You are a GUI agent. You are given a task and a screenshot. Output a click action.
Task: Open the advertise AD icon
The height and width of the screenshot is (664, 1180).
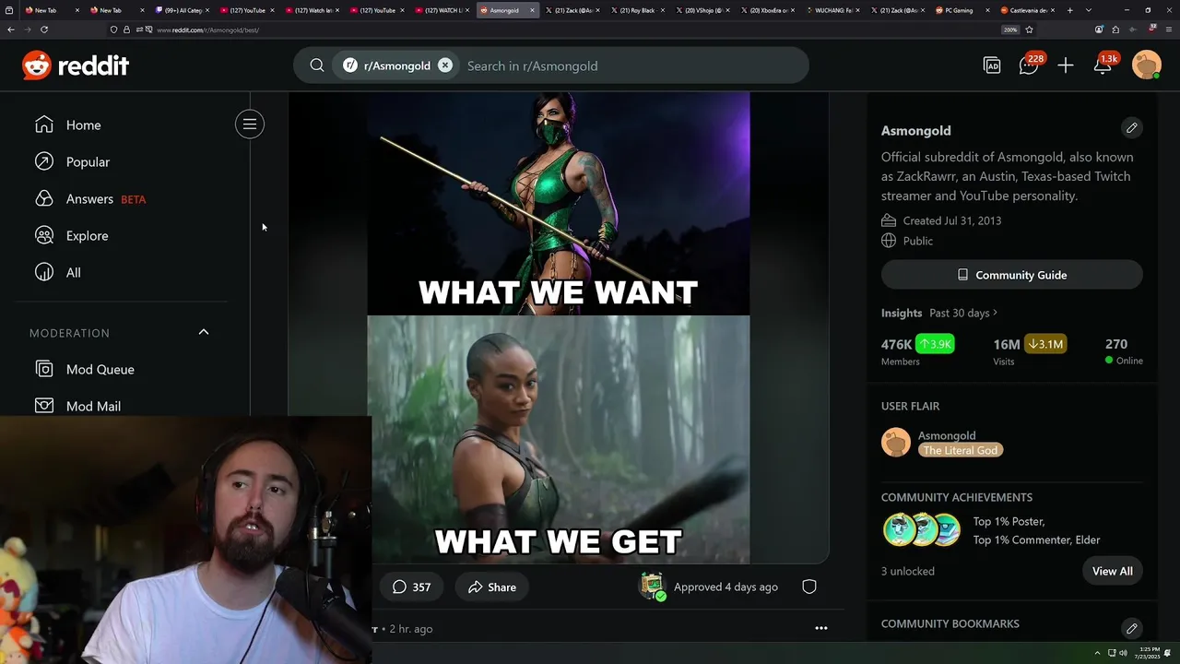(x=992, y=65)
